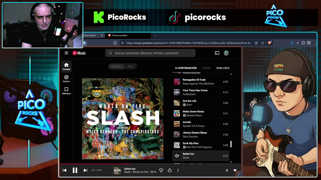The height and width of the screenshot is (180, 321).
Task: Play Your Time Has Come from queue
Action: click(x=201, y=92)
